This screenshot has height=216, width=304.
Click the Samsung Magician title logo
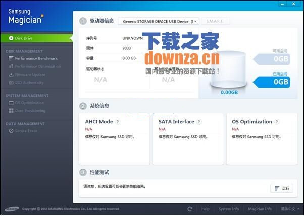coord(26,17)
